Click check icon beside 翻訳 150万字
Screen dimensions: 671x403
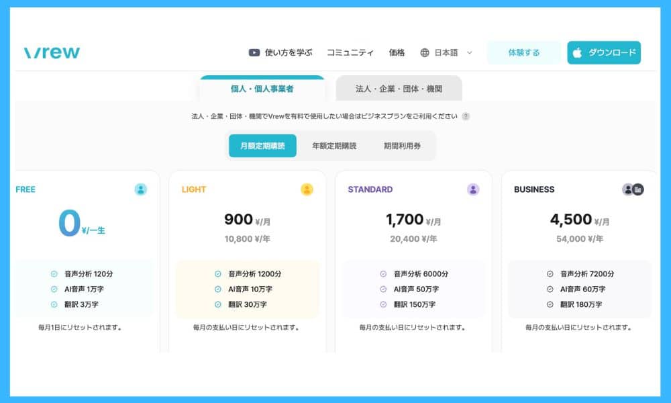383,304
